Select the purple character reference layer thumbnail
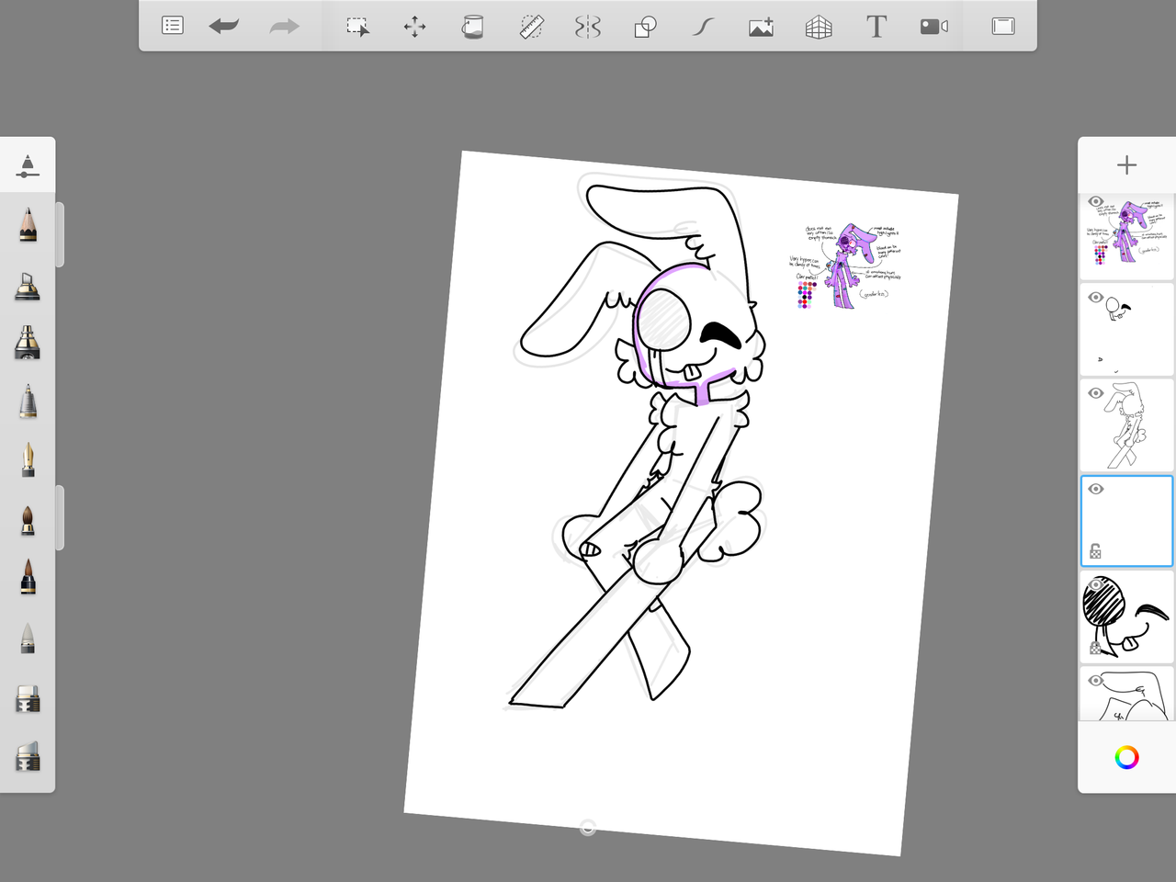Screen dimensions: 1176x882 pos(1127,237)
